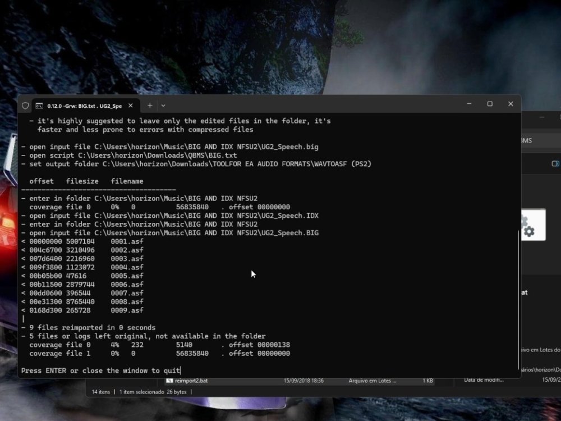Click the circular icon left of the terminal tab
This screenshot has height=421, width=561.
click(x=25, y=105)
